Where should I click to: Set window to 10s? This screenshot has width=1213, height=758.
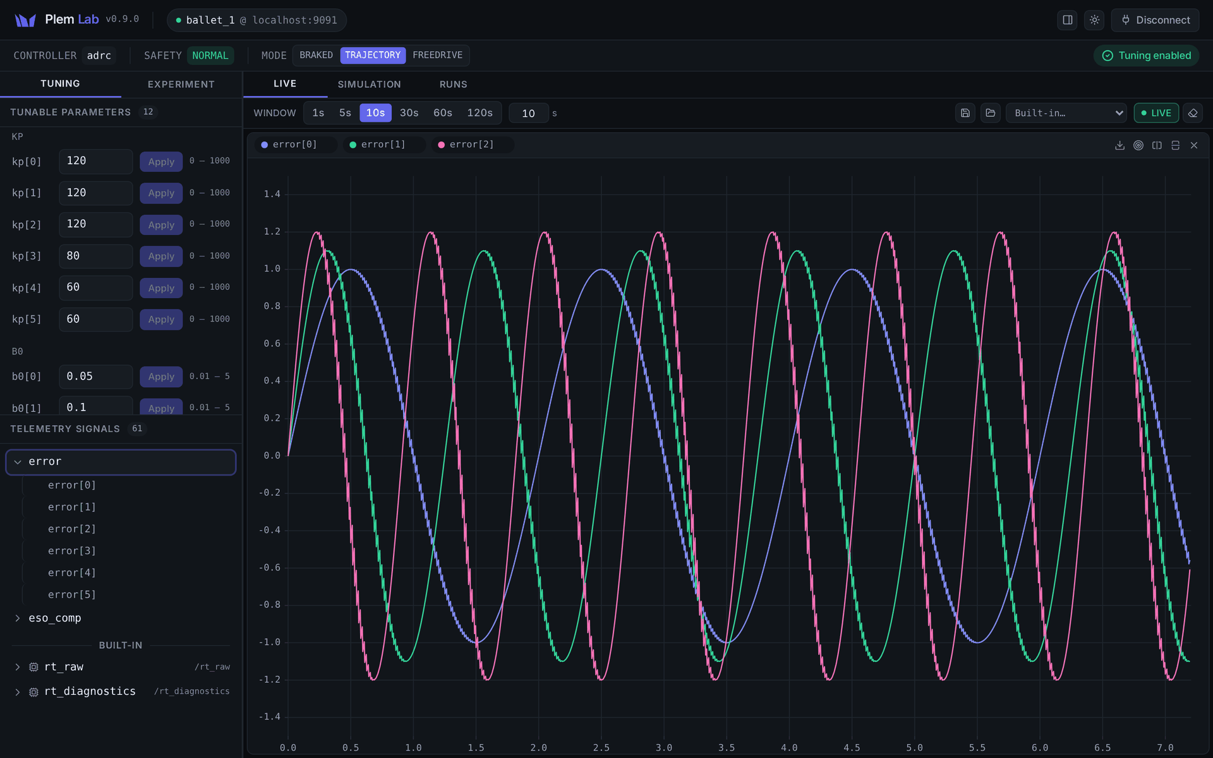pyautogui.click(x=375, y=113)
